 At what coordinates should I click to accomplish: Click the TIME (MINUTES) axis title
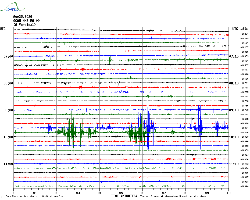(124, 196)
